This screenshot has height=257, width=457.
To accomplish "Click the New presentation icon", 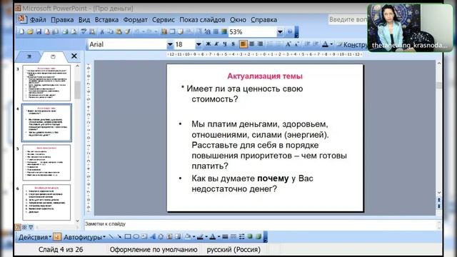I will [22, 31].
